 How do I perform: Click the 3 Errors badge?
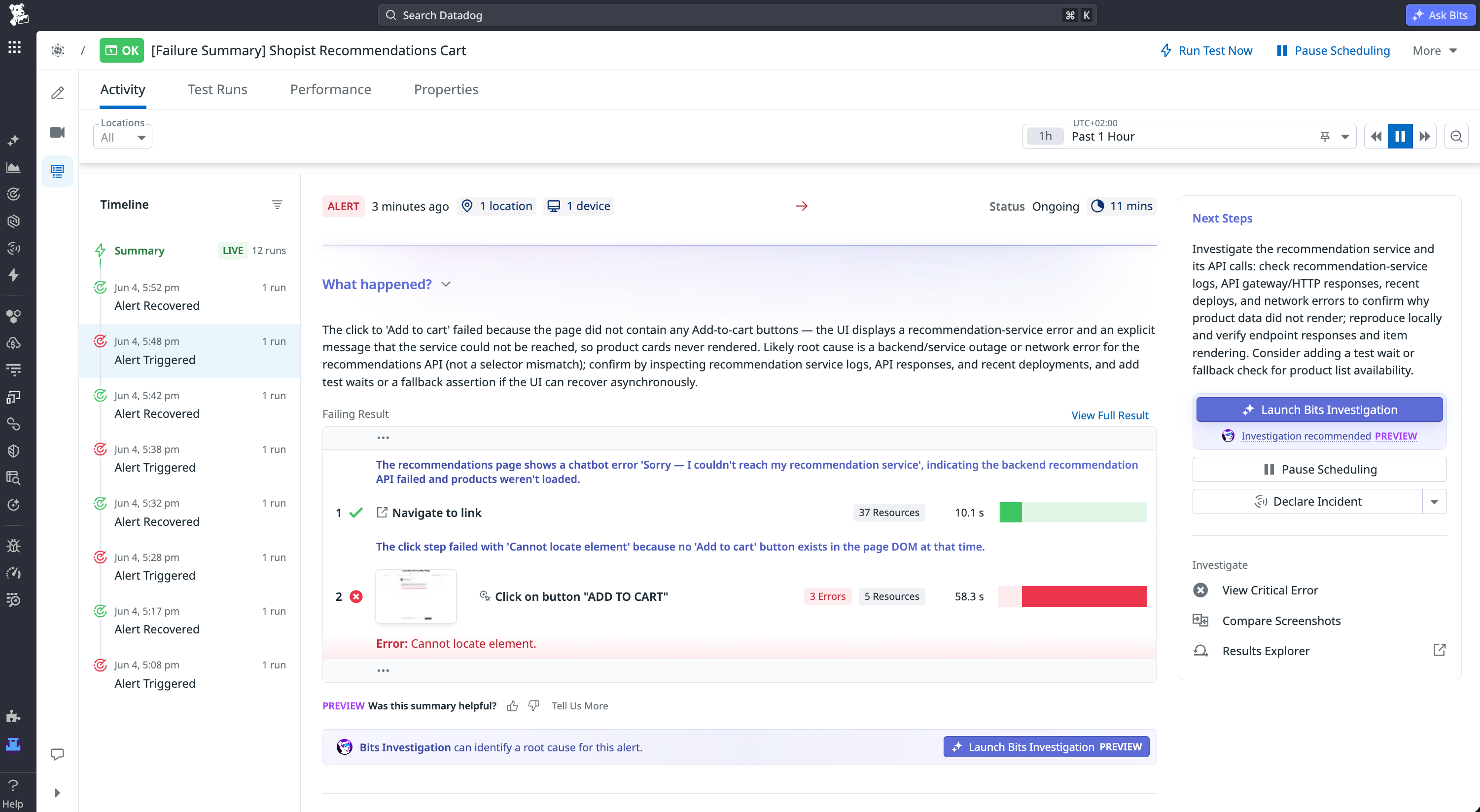pos(827,596)
